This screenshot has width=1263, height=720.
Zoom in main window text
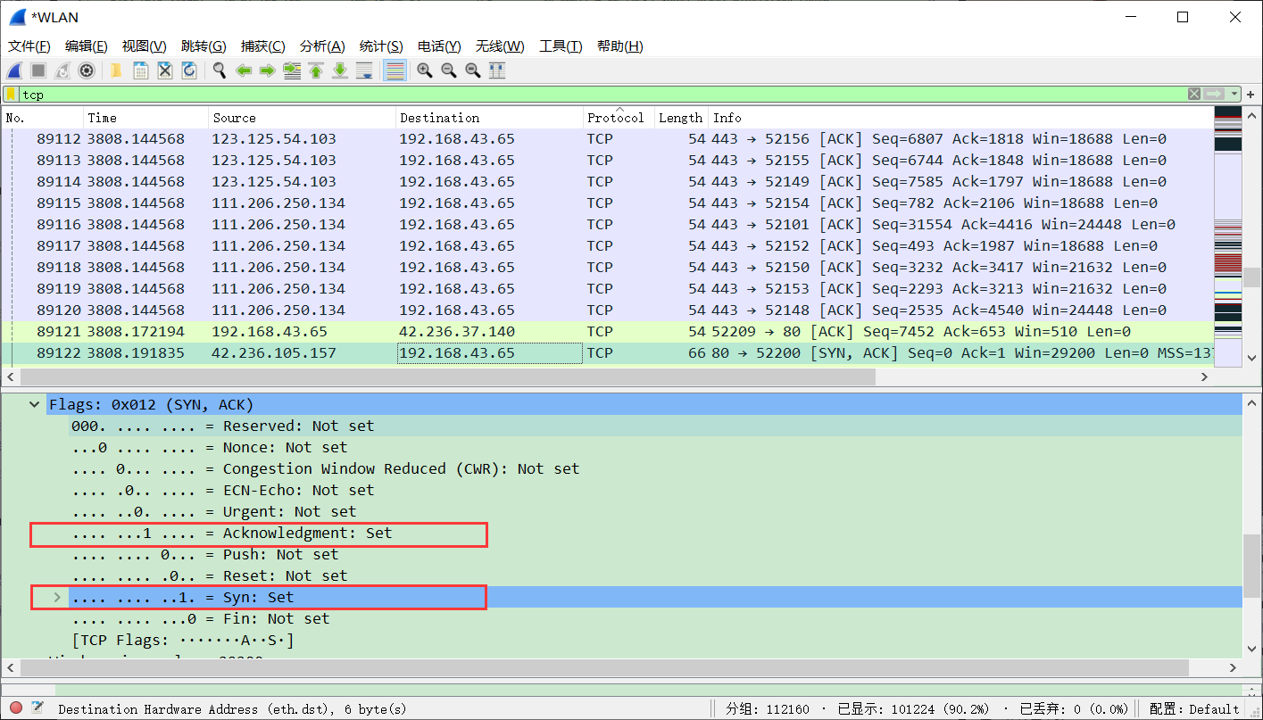tap(425, 70)
